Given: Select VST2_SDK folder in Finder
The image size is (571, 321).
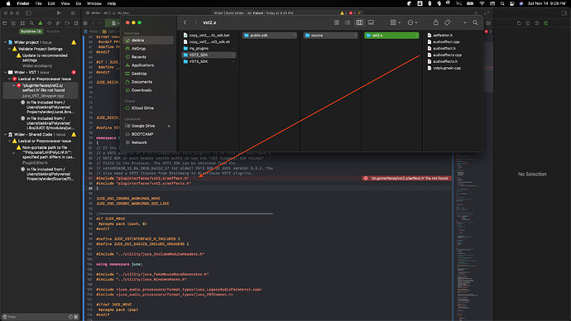Looking at the screenshot, I should pyautogui.click(x=209, y=55).
